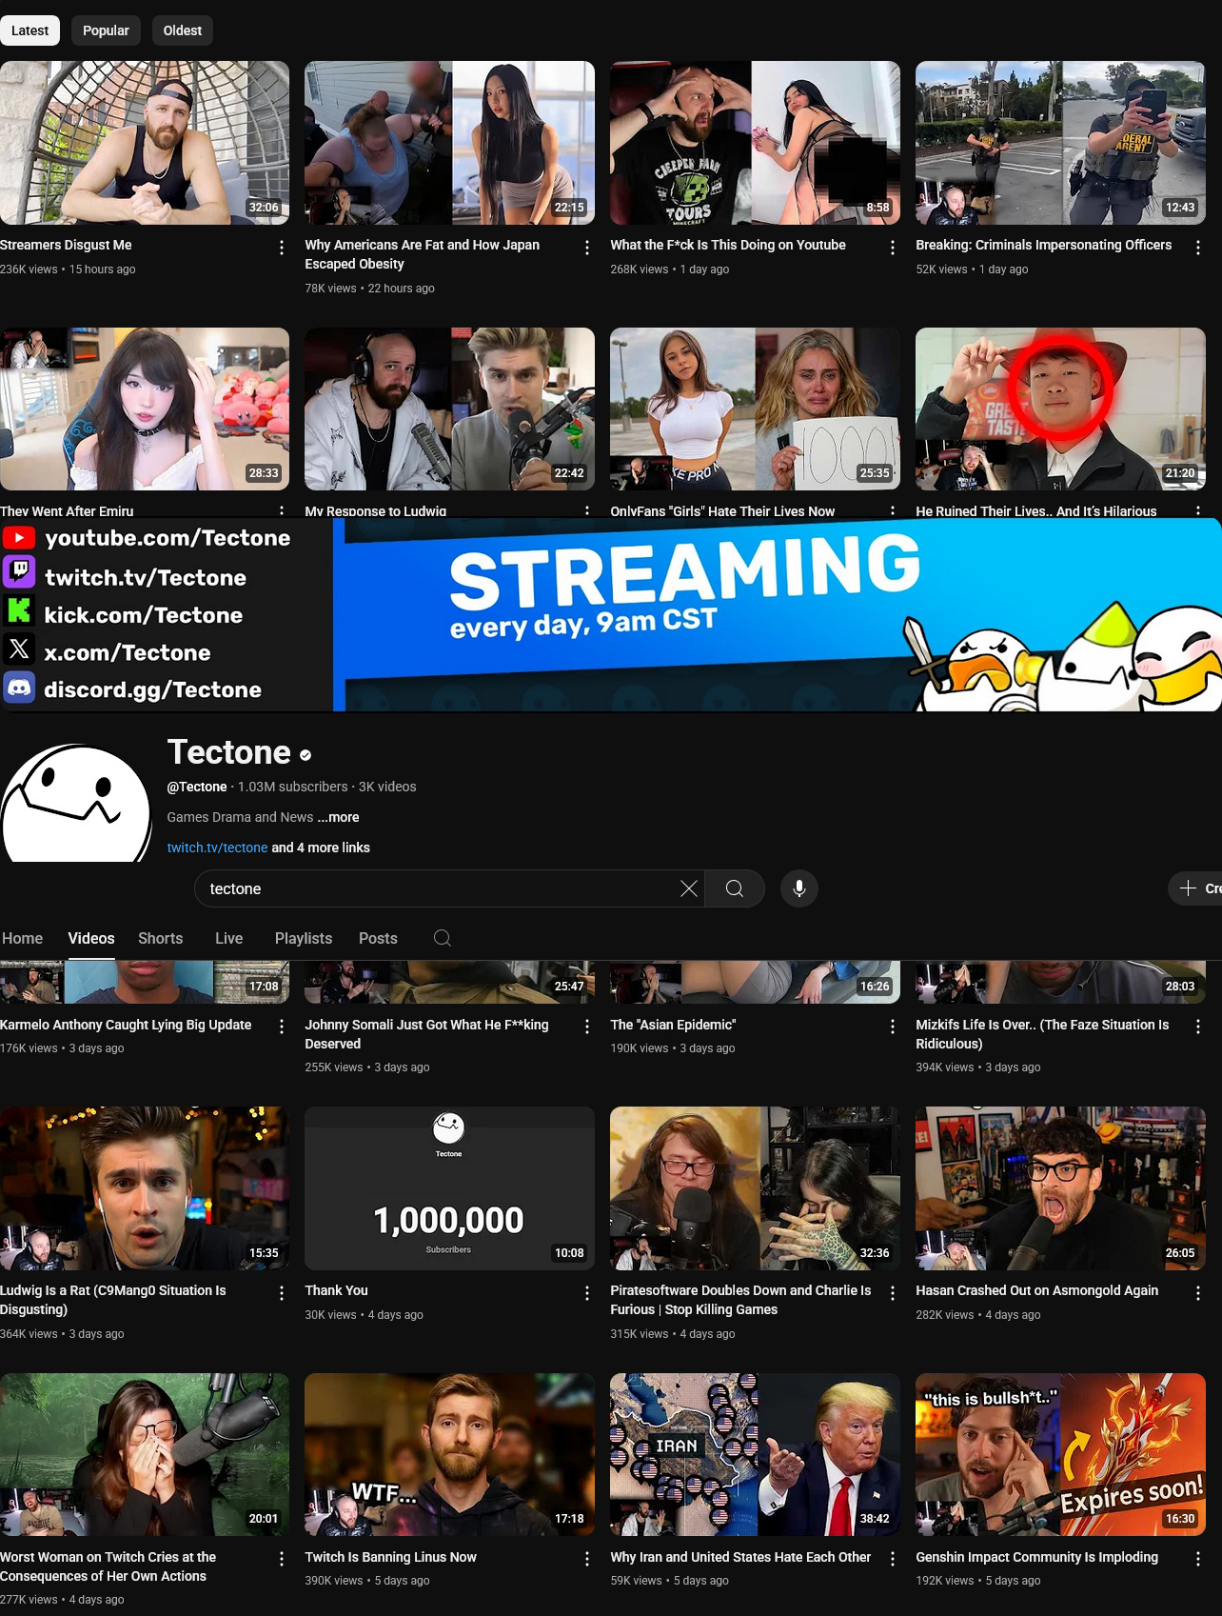Open the Iran and Trump thumbnail
Image resolution: width=1222 pixels, height=1616 pixels.
(755, 1454)
